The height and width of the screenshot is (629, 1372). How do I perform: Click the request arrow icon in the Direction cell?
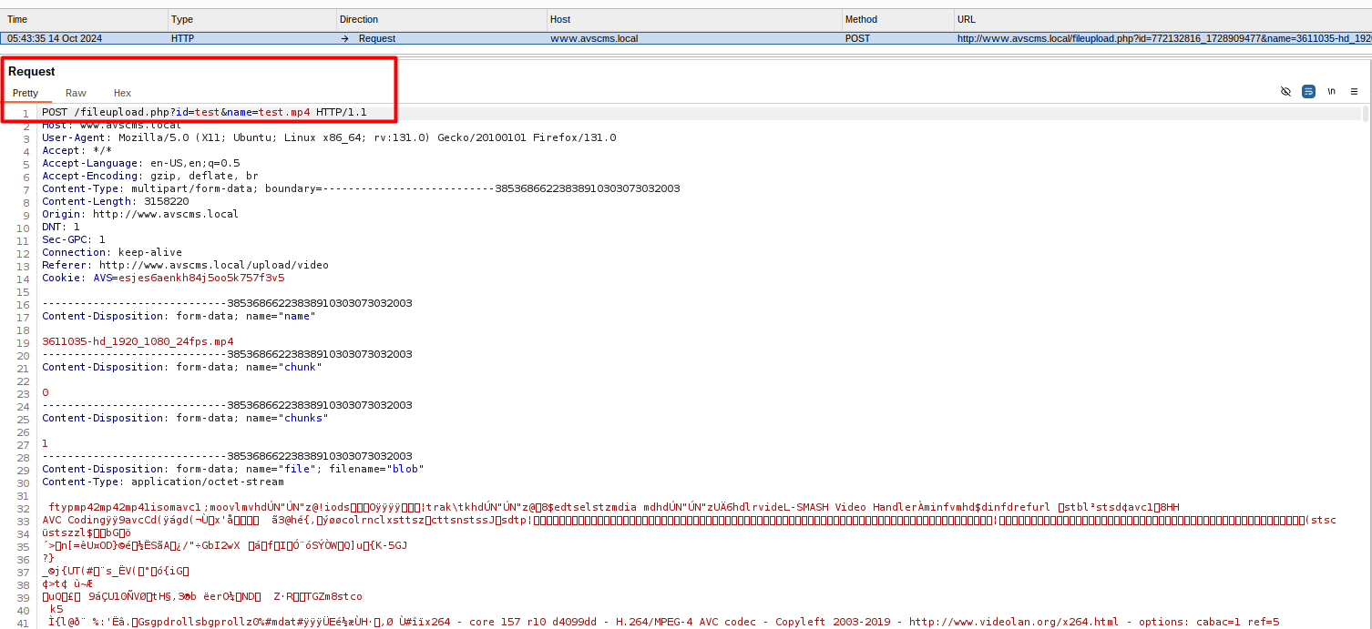click(345, 39)
